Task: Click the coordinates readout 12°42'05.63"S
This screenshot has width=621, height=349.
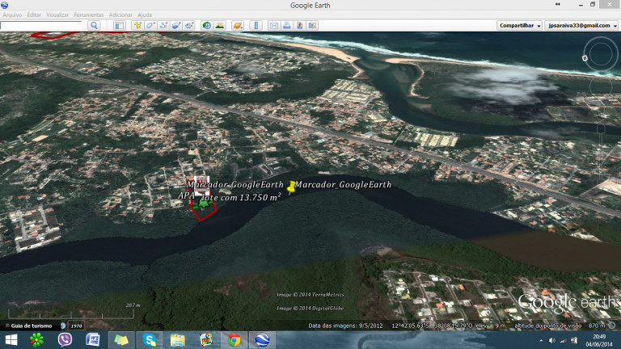Action: (x=410, y=326)
